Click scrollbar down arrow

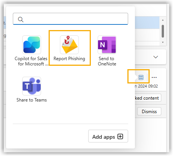click(163, 42)
